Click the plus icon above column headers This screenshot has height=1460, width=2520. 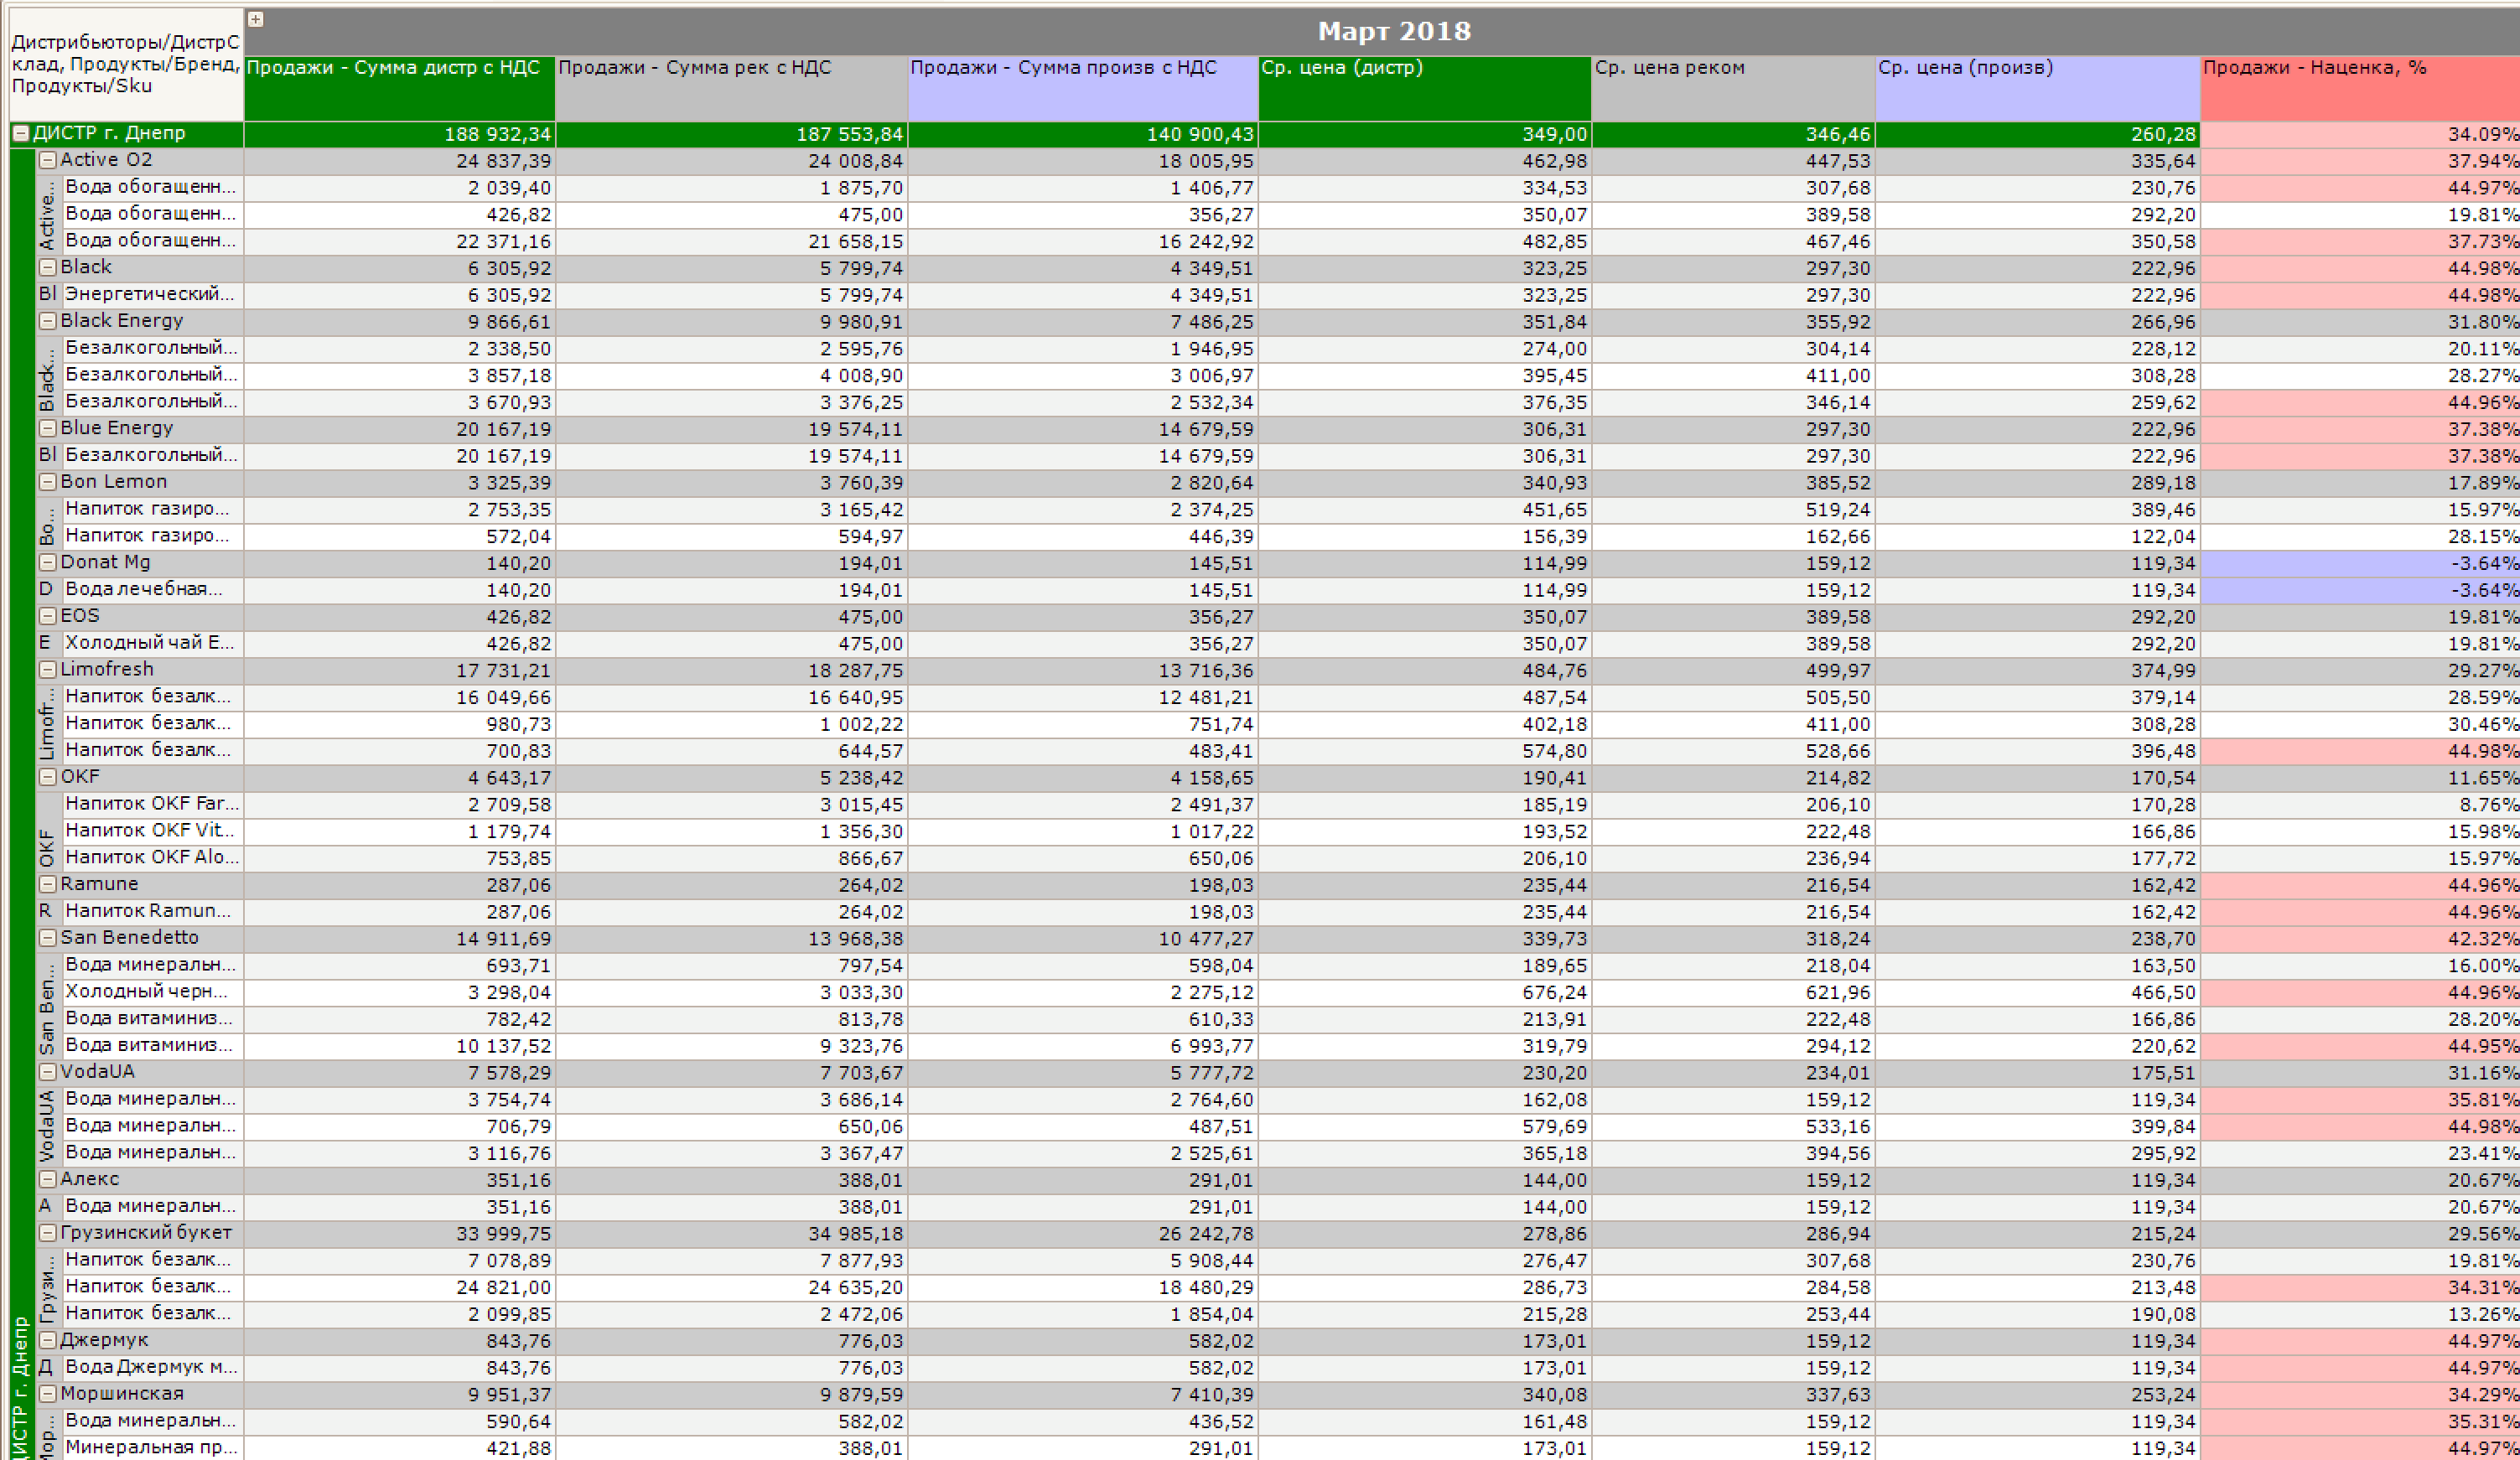pyautogui.click(x=256, y=19)
